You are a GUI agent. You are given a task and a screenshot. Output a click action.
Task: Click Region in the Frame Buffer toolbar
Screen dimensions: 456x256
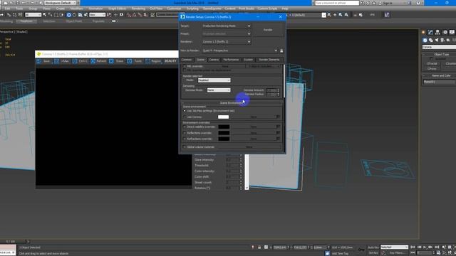click(x=153, y=61)
